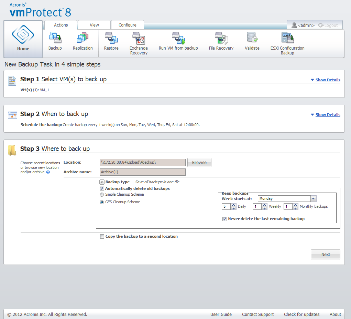Click the Daily backups number field

226,206
